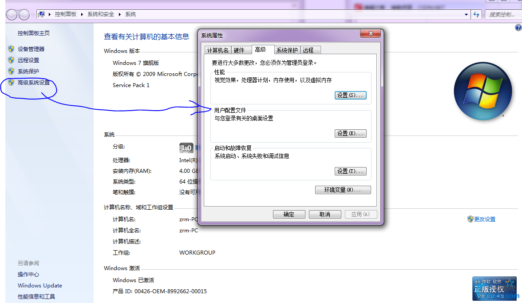522x303 pixels.
Task: Click the shield icon beside 系统保护
Action: pyautogui.click(x=11, y=71)
